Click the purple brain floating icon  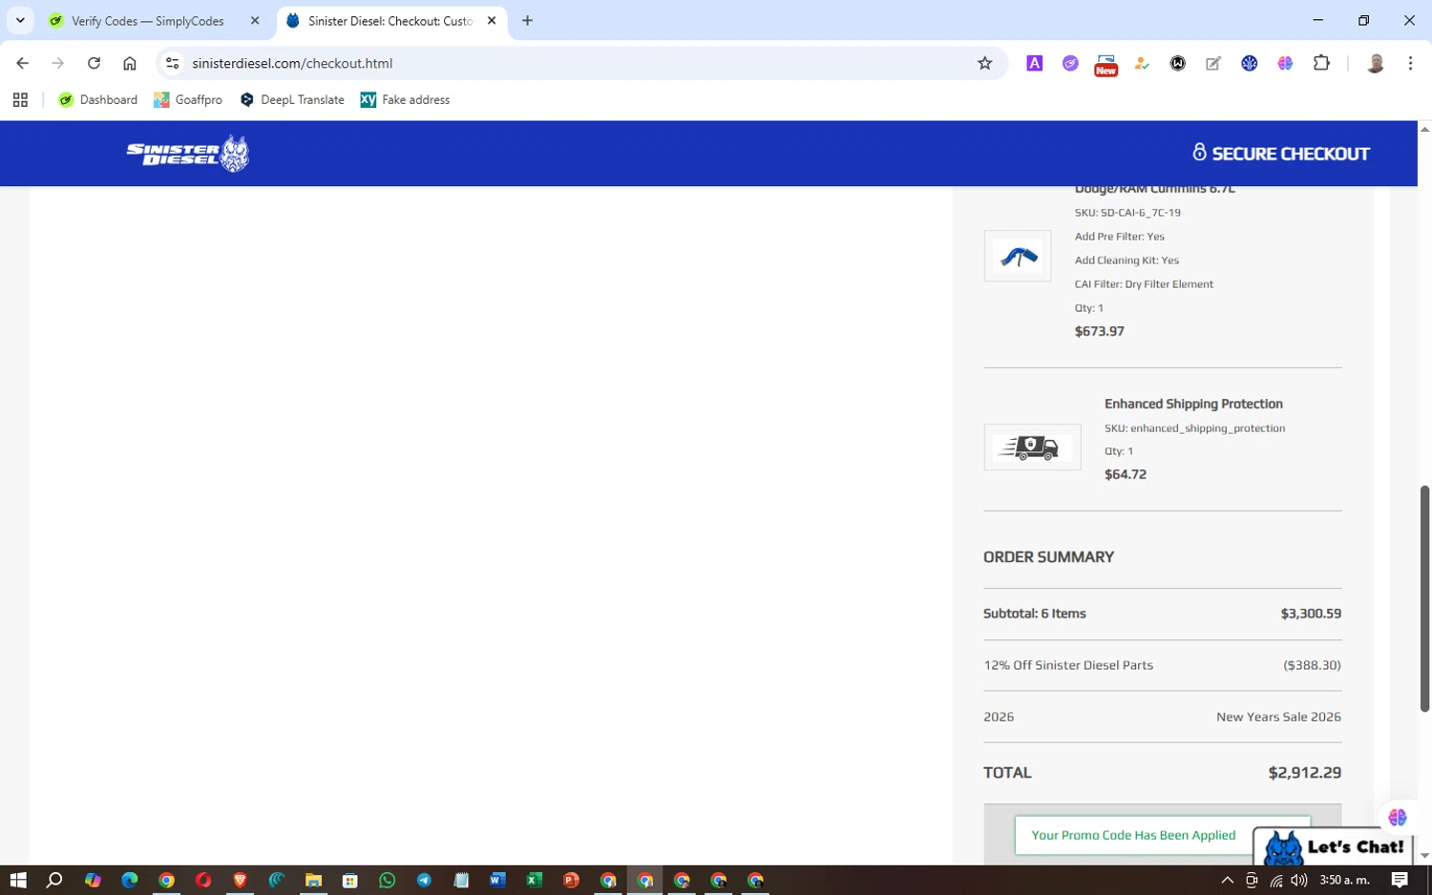(x=1398, y=818)
